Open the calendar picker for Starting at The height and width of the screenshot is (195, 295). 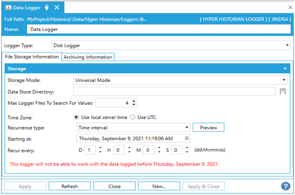tap(187, 138)
